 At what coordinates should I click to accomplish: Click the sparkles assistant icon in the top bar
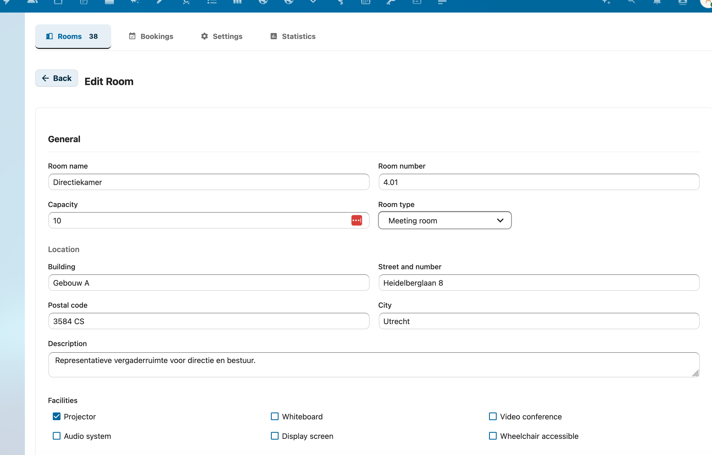pyautogui.click(x=606, y=2)
